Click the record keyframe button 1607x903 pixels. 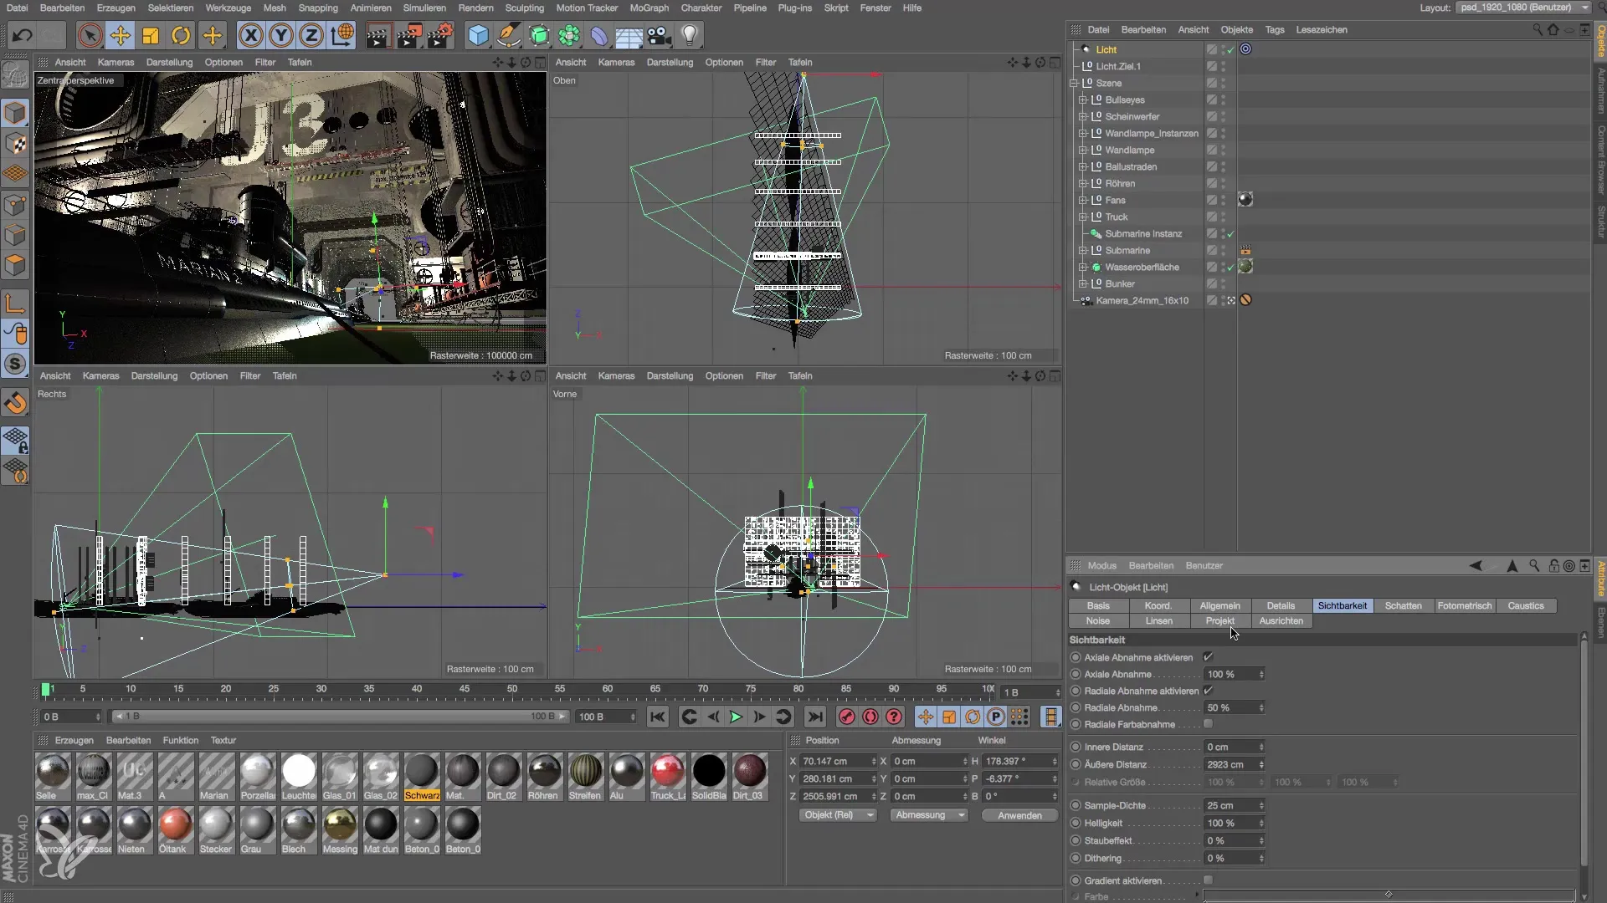coord(847,717)
